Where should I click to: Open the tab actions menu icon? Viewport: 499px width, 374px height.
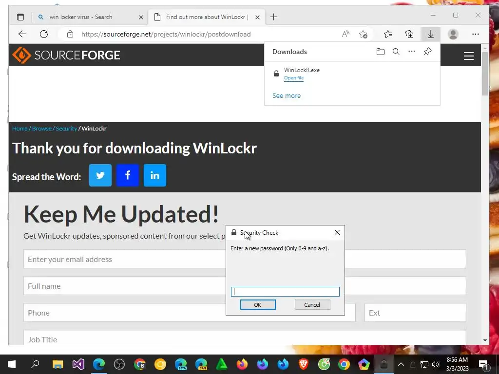(20, 17)
